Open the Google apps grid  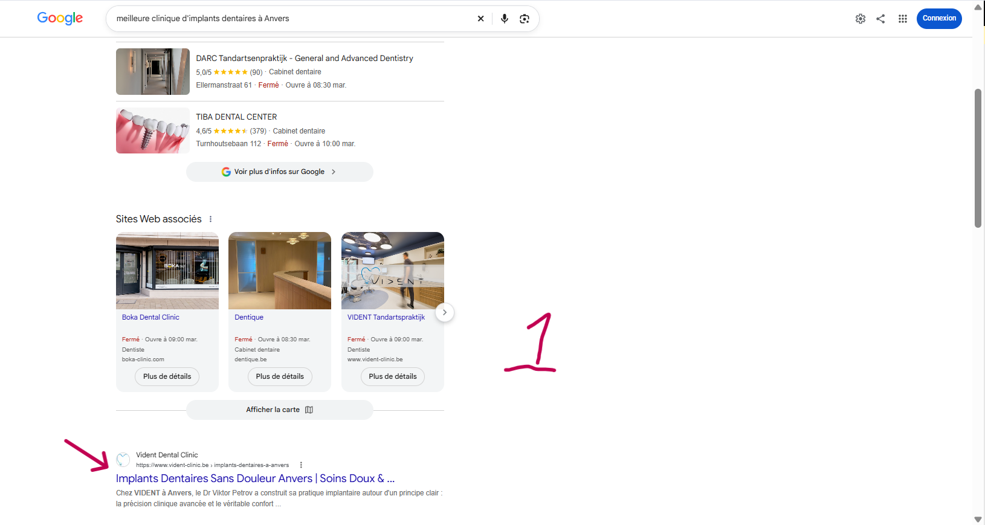pos(903,19)
